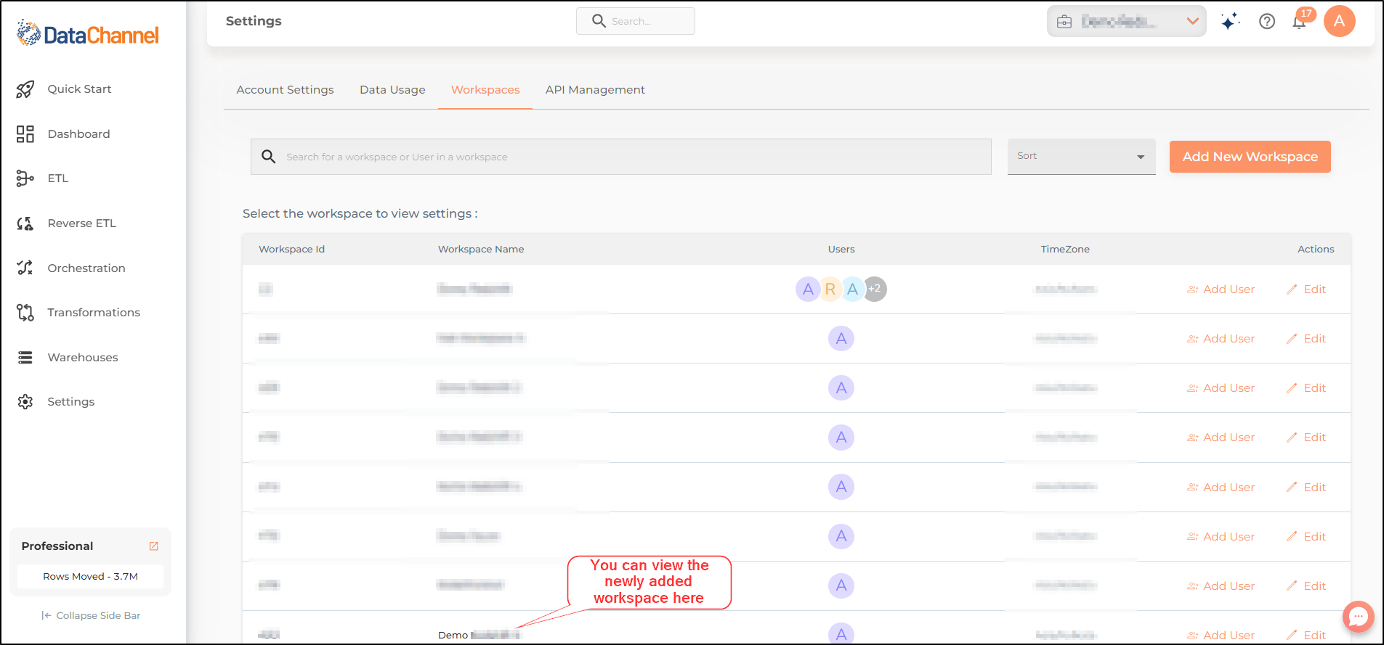Collapse Side Bar

click(91, 616)
